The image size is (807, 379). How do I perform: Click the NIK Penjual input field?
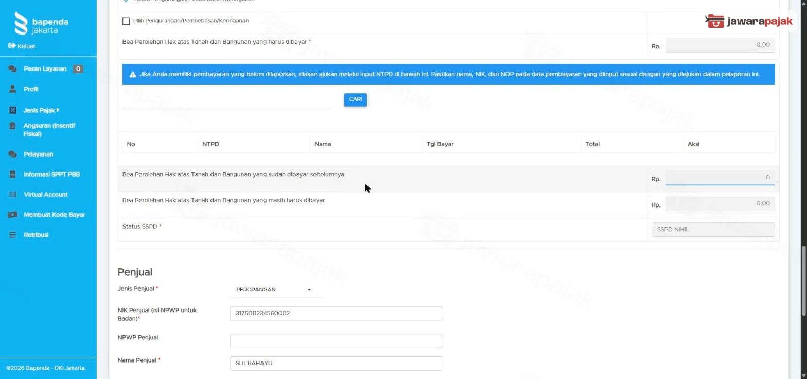tap(336, 313)
